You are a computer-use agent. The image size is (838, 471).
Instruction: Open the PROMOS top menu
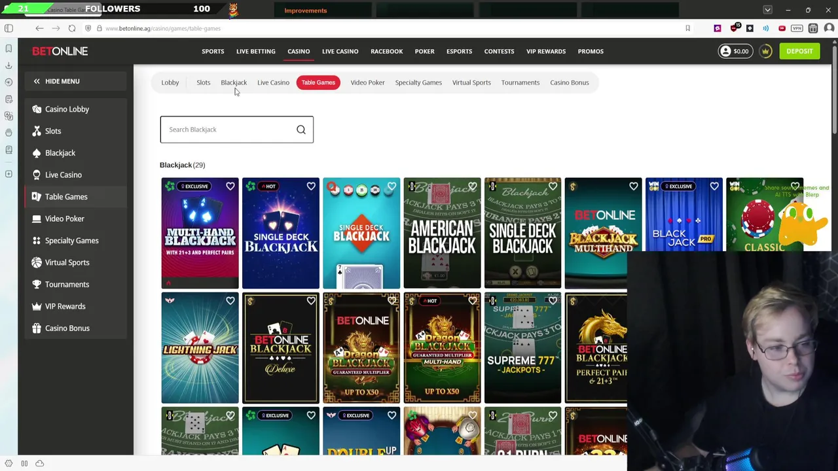tap(591, 51)
